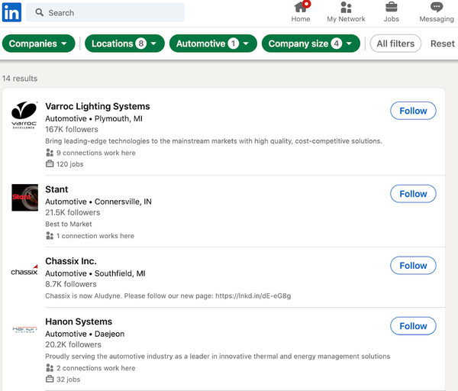Expand the Company size filter
The height and width of the screenshot is (391, 458).
pos(311,44)
